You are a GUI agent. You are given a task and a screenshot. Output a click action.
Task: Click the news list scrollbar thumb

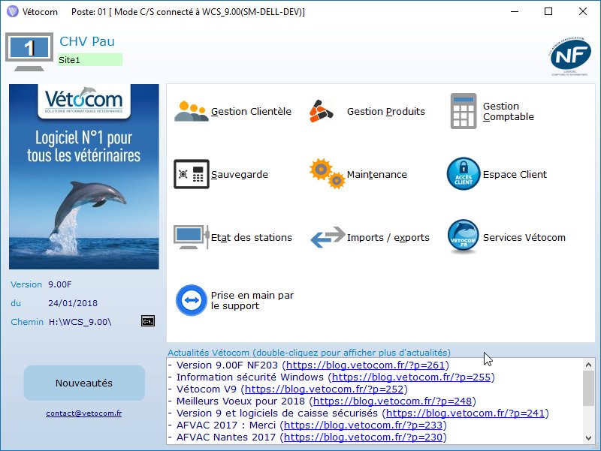(x=588, y=388)
